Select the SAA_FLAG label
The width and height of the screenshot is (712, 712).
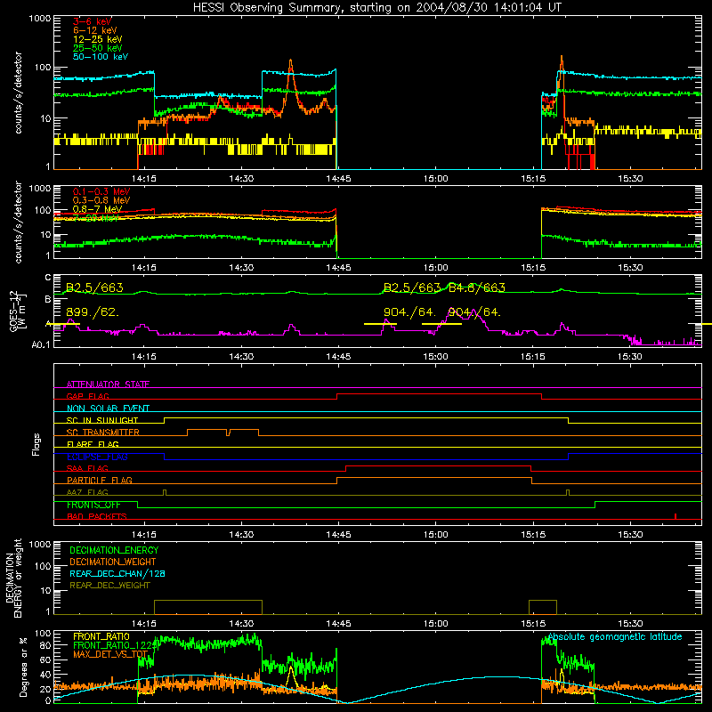[x=87, y=469]
